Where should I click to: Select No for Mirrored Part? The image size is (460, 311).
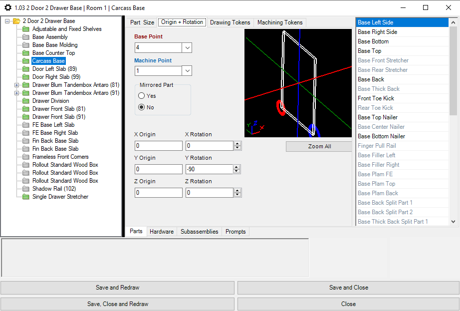click(x=142, y=107)
